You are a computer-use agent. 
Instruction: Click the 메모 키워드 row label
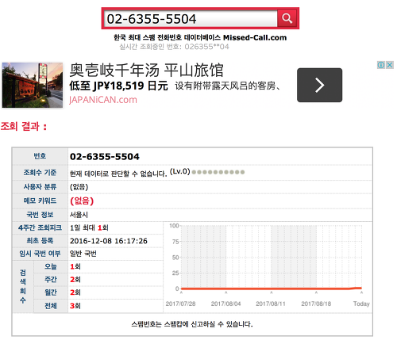[x=40, y=201]
